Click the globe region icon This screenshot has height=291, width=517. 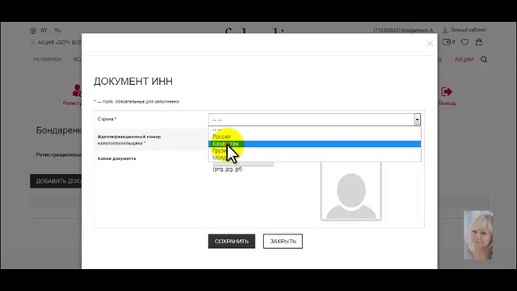(x=33, y=31)
